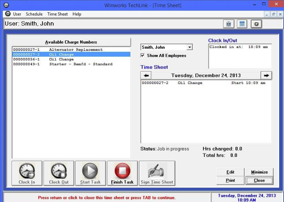
Task: Click the Close button below Minimize
Action: 260,180
